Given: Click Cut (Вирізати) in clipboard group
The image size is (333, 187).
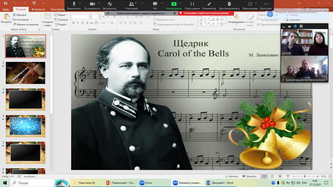Looking at the screenshot, I should click(20, 15).
